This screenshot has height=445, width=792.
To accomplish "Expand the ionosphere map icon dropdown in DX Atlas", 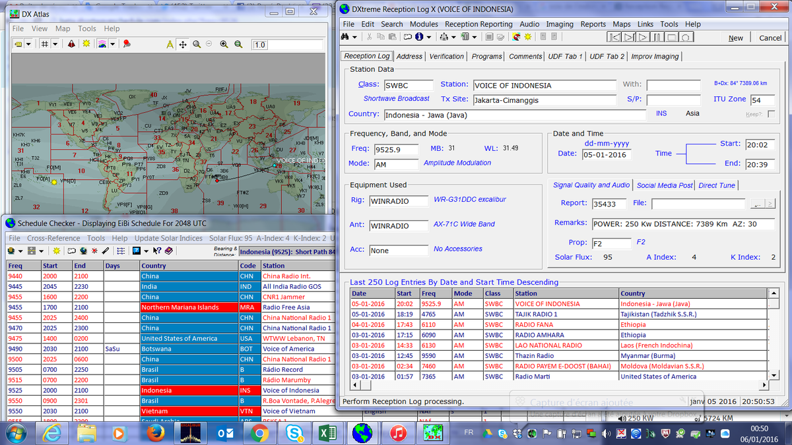I will pos(112,44).
